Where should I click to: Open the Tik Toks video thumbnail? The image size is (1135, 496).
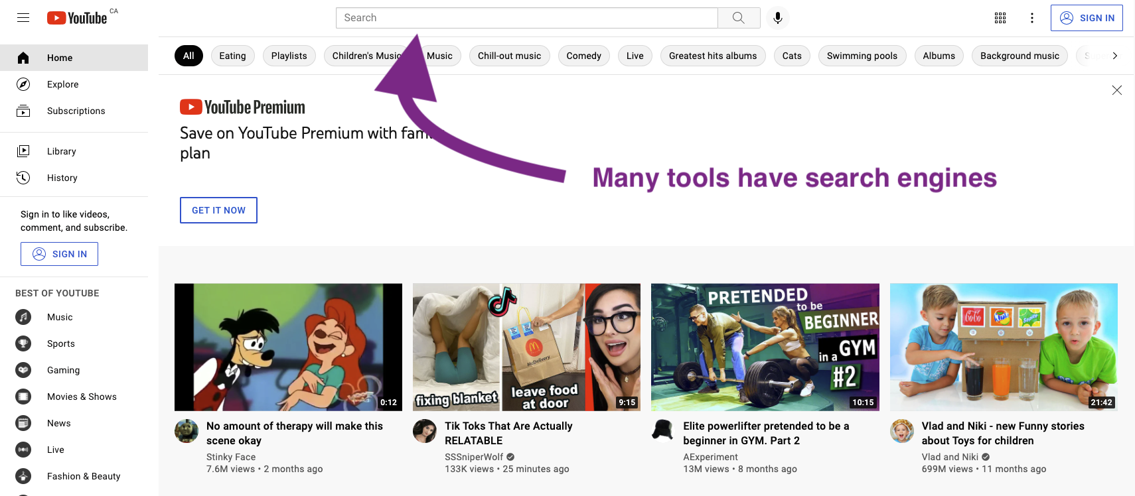(x=526, y=347)
